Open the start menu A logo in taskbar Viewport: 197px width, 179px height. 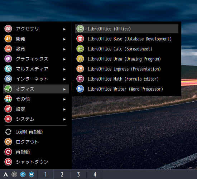6,174
